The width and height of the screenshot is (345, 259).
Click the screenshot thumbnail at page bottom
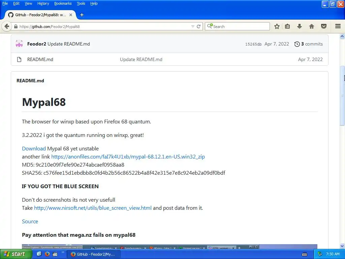[x=169, y=247]
